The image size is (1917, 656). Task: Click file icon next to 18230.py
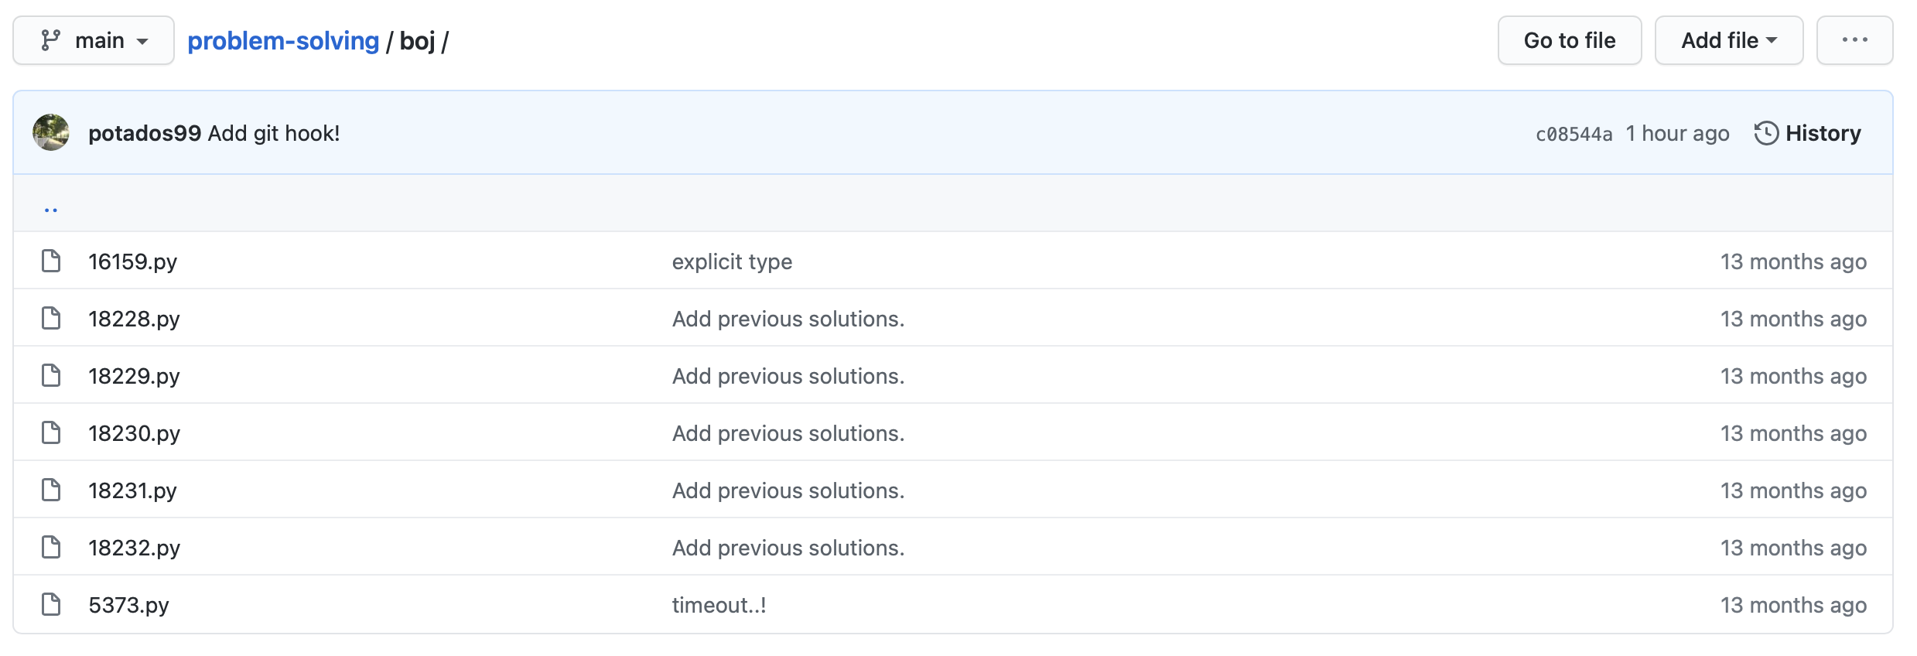(51, 433)
